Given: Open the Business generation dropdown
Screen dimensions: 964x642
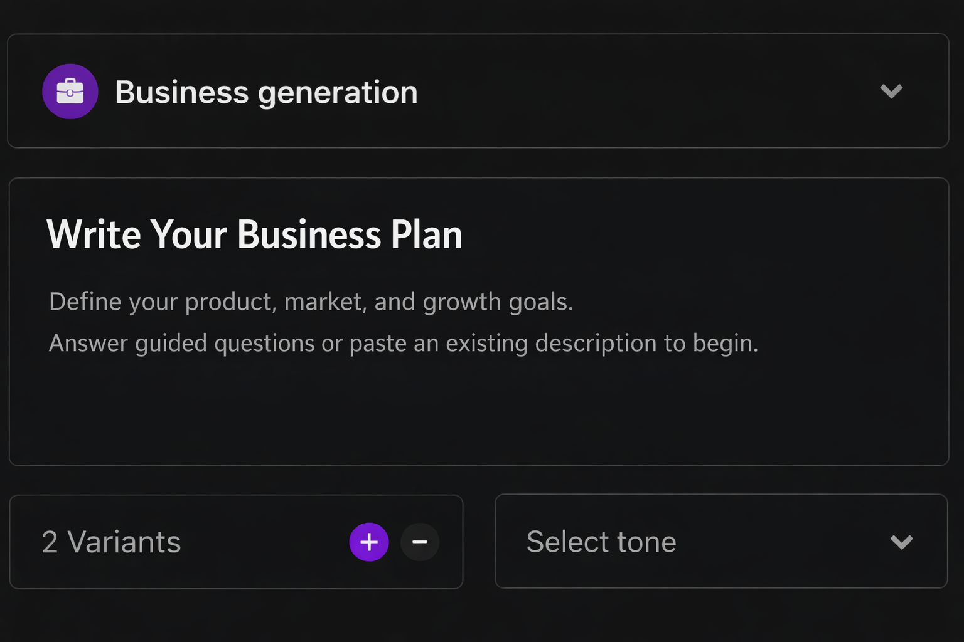Looking at the screenshot, I should click(x=477, y=92).
